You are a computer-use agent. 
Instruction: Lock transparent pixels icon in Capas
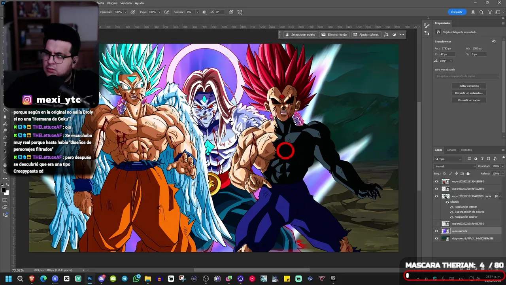tap(445, 173)
